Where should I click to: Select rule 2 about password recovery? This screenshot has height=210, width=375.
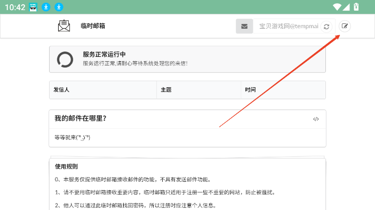pyautogui.click(x=136, y=205)
